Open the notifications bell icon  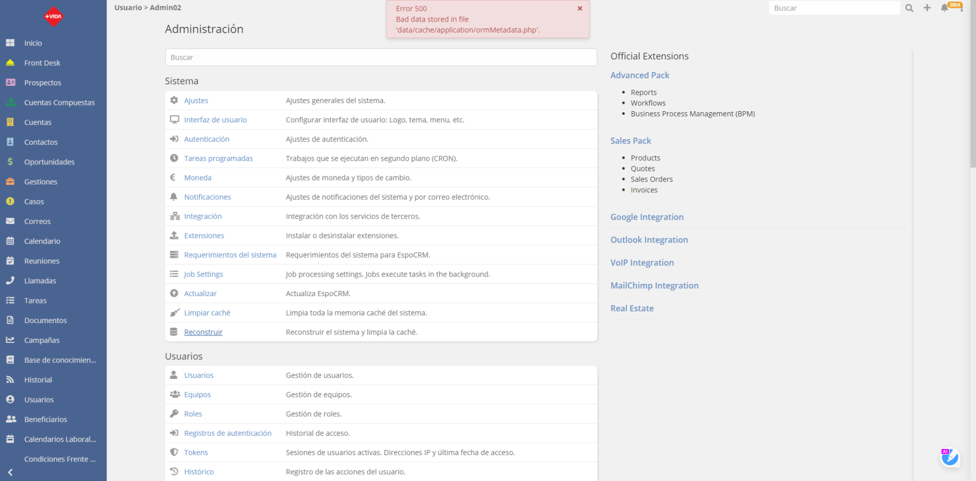[x=944, y=8]
